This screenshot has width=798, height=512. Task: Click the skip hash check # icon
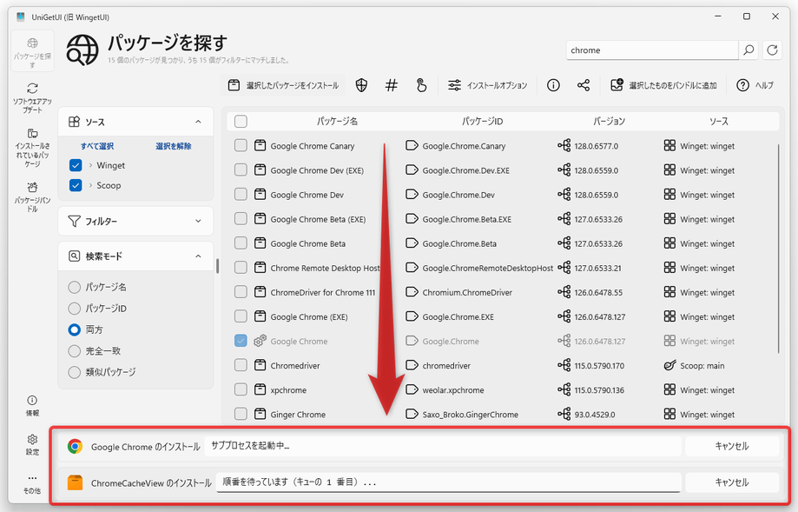[391, 85]
